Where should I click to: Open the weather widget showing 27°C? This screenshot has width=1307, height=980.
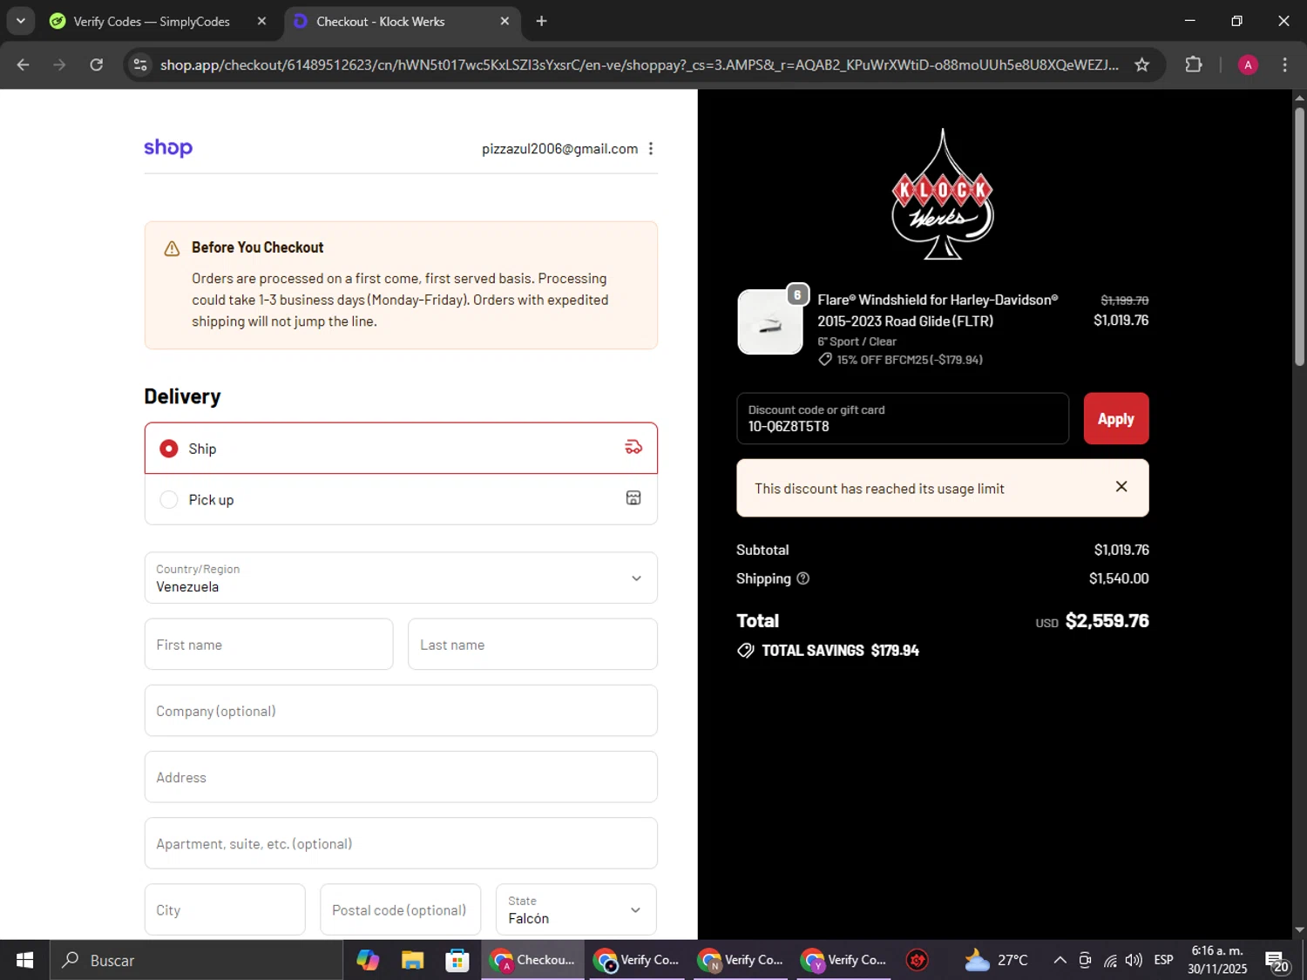[996, 960]
